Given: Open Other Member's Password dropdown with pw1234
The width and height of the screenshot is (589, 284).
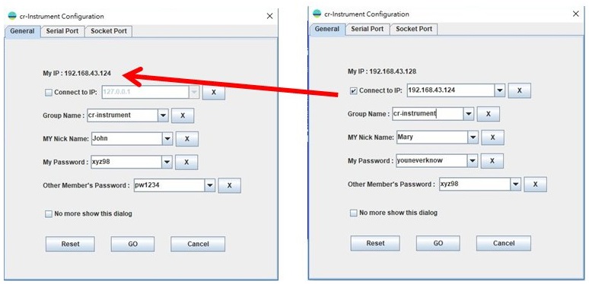Looking at the screenshot, I should (x=209, y=185).
